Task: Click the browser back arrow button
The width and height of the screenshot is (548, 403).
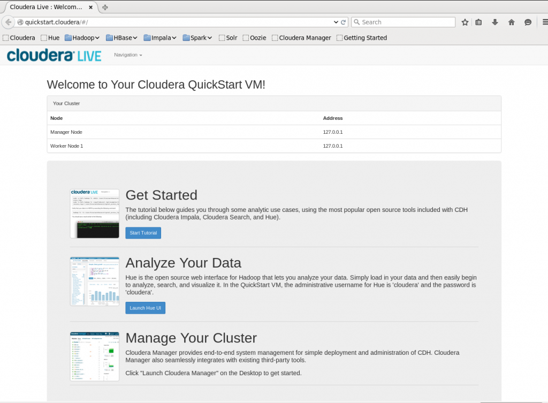Action: [8, 22]
